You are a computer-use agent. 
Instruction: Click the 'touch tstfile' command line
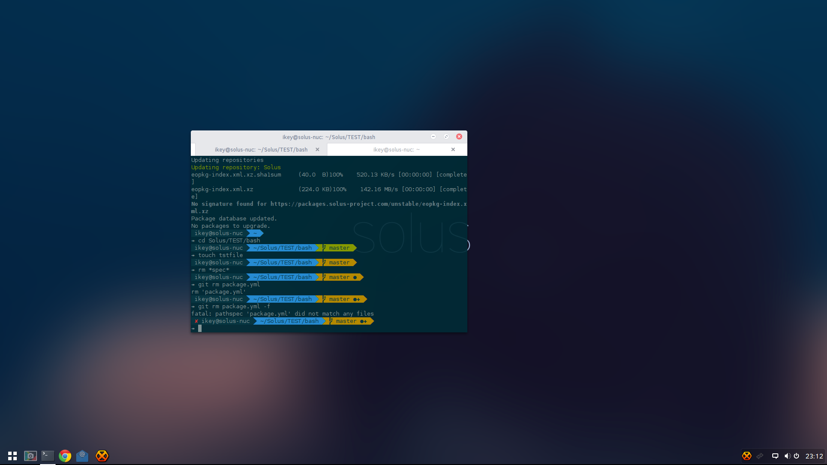pyautogui.click(x=221, y=255)
